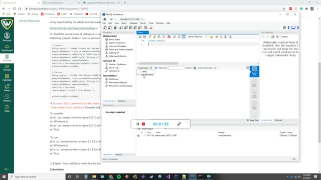Click the stop-on-errors toggle icon in query toolbar
This screenshot has height=180, width=321.
point(169,36)
